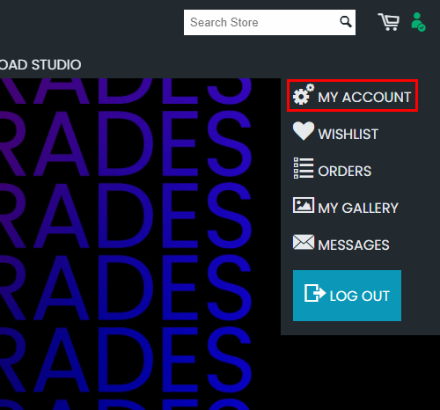Click the heart icon beside Wishlist
The image size is (440, 410).
click(304, 131)
